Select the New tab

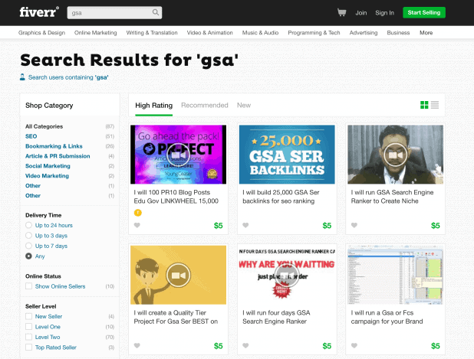(244, 106)
